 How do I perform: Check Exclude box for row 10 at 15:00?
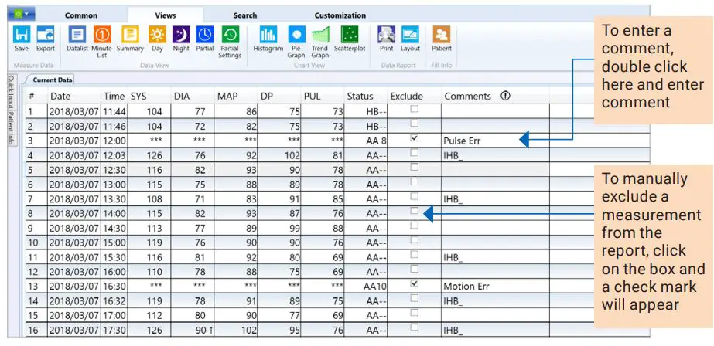pyautogui.click(x=414, y=240)
